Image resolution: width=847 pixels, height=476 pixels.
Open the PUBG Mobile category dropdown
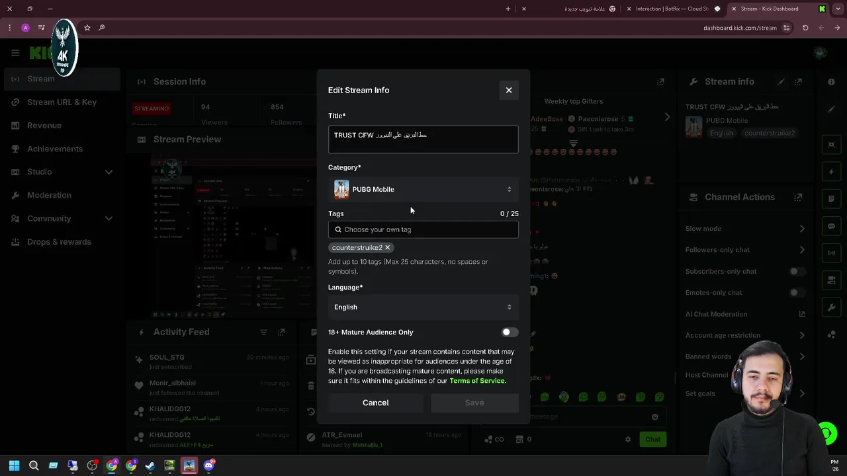[423, 189]
